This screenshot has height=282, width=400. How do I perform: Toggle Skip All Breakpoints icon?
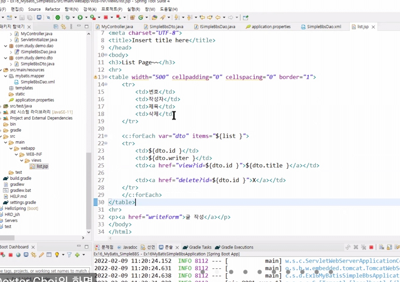[48, 18]
